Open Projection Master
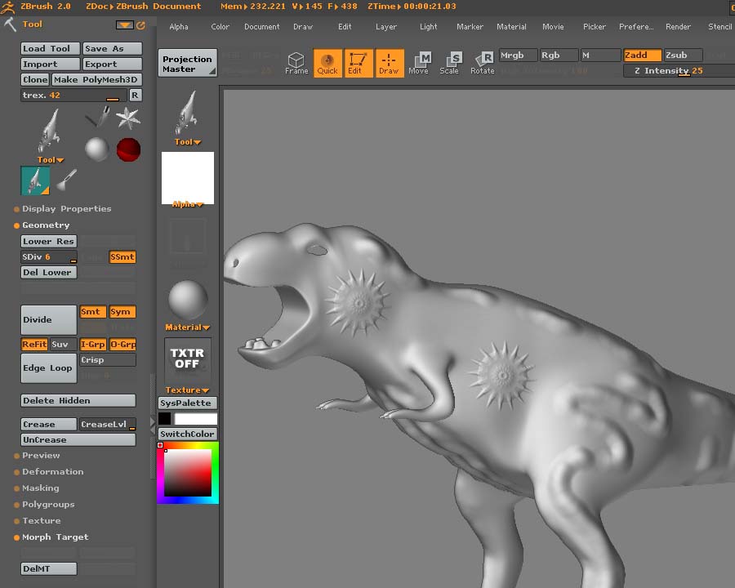The height and width of the screenshot is (588, 735). [x=187, y=62]
